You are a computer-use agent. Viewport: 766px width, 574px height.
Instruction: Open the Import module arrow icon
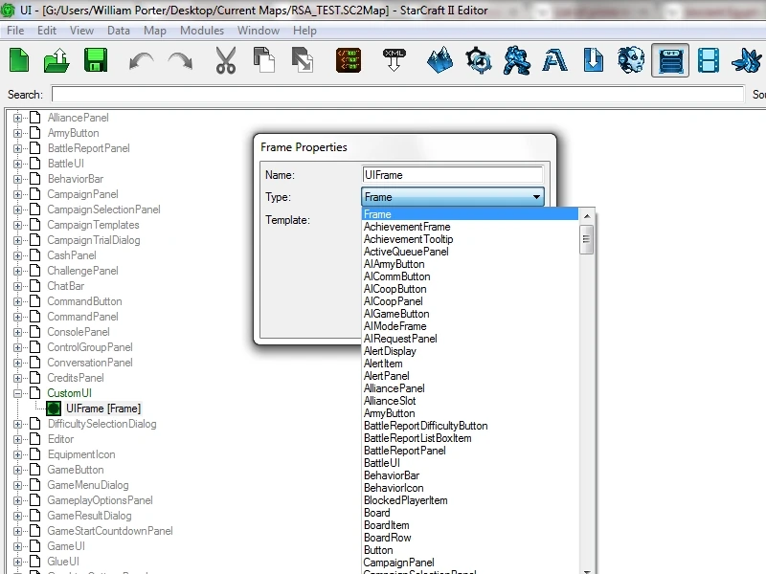pos(593,60)
